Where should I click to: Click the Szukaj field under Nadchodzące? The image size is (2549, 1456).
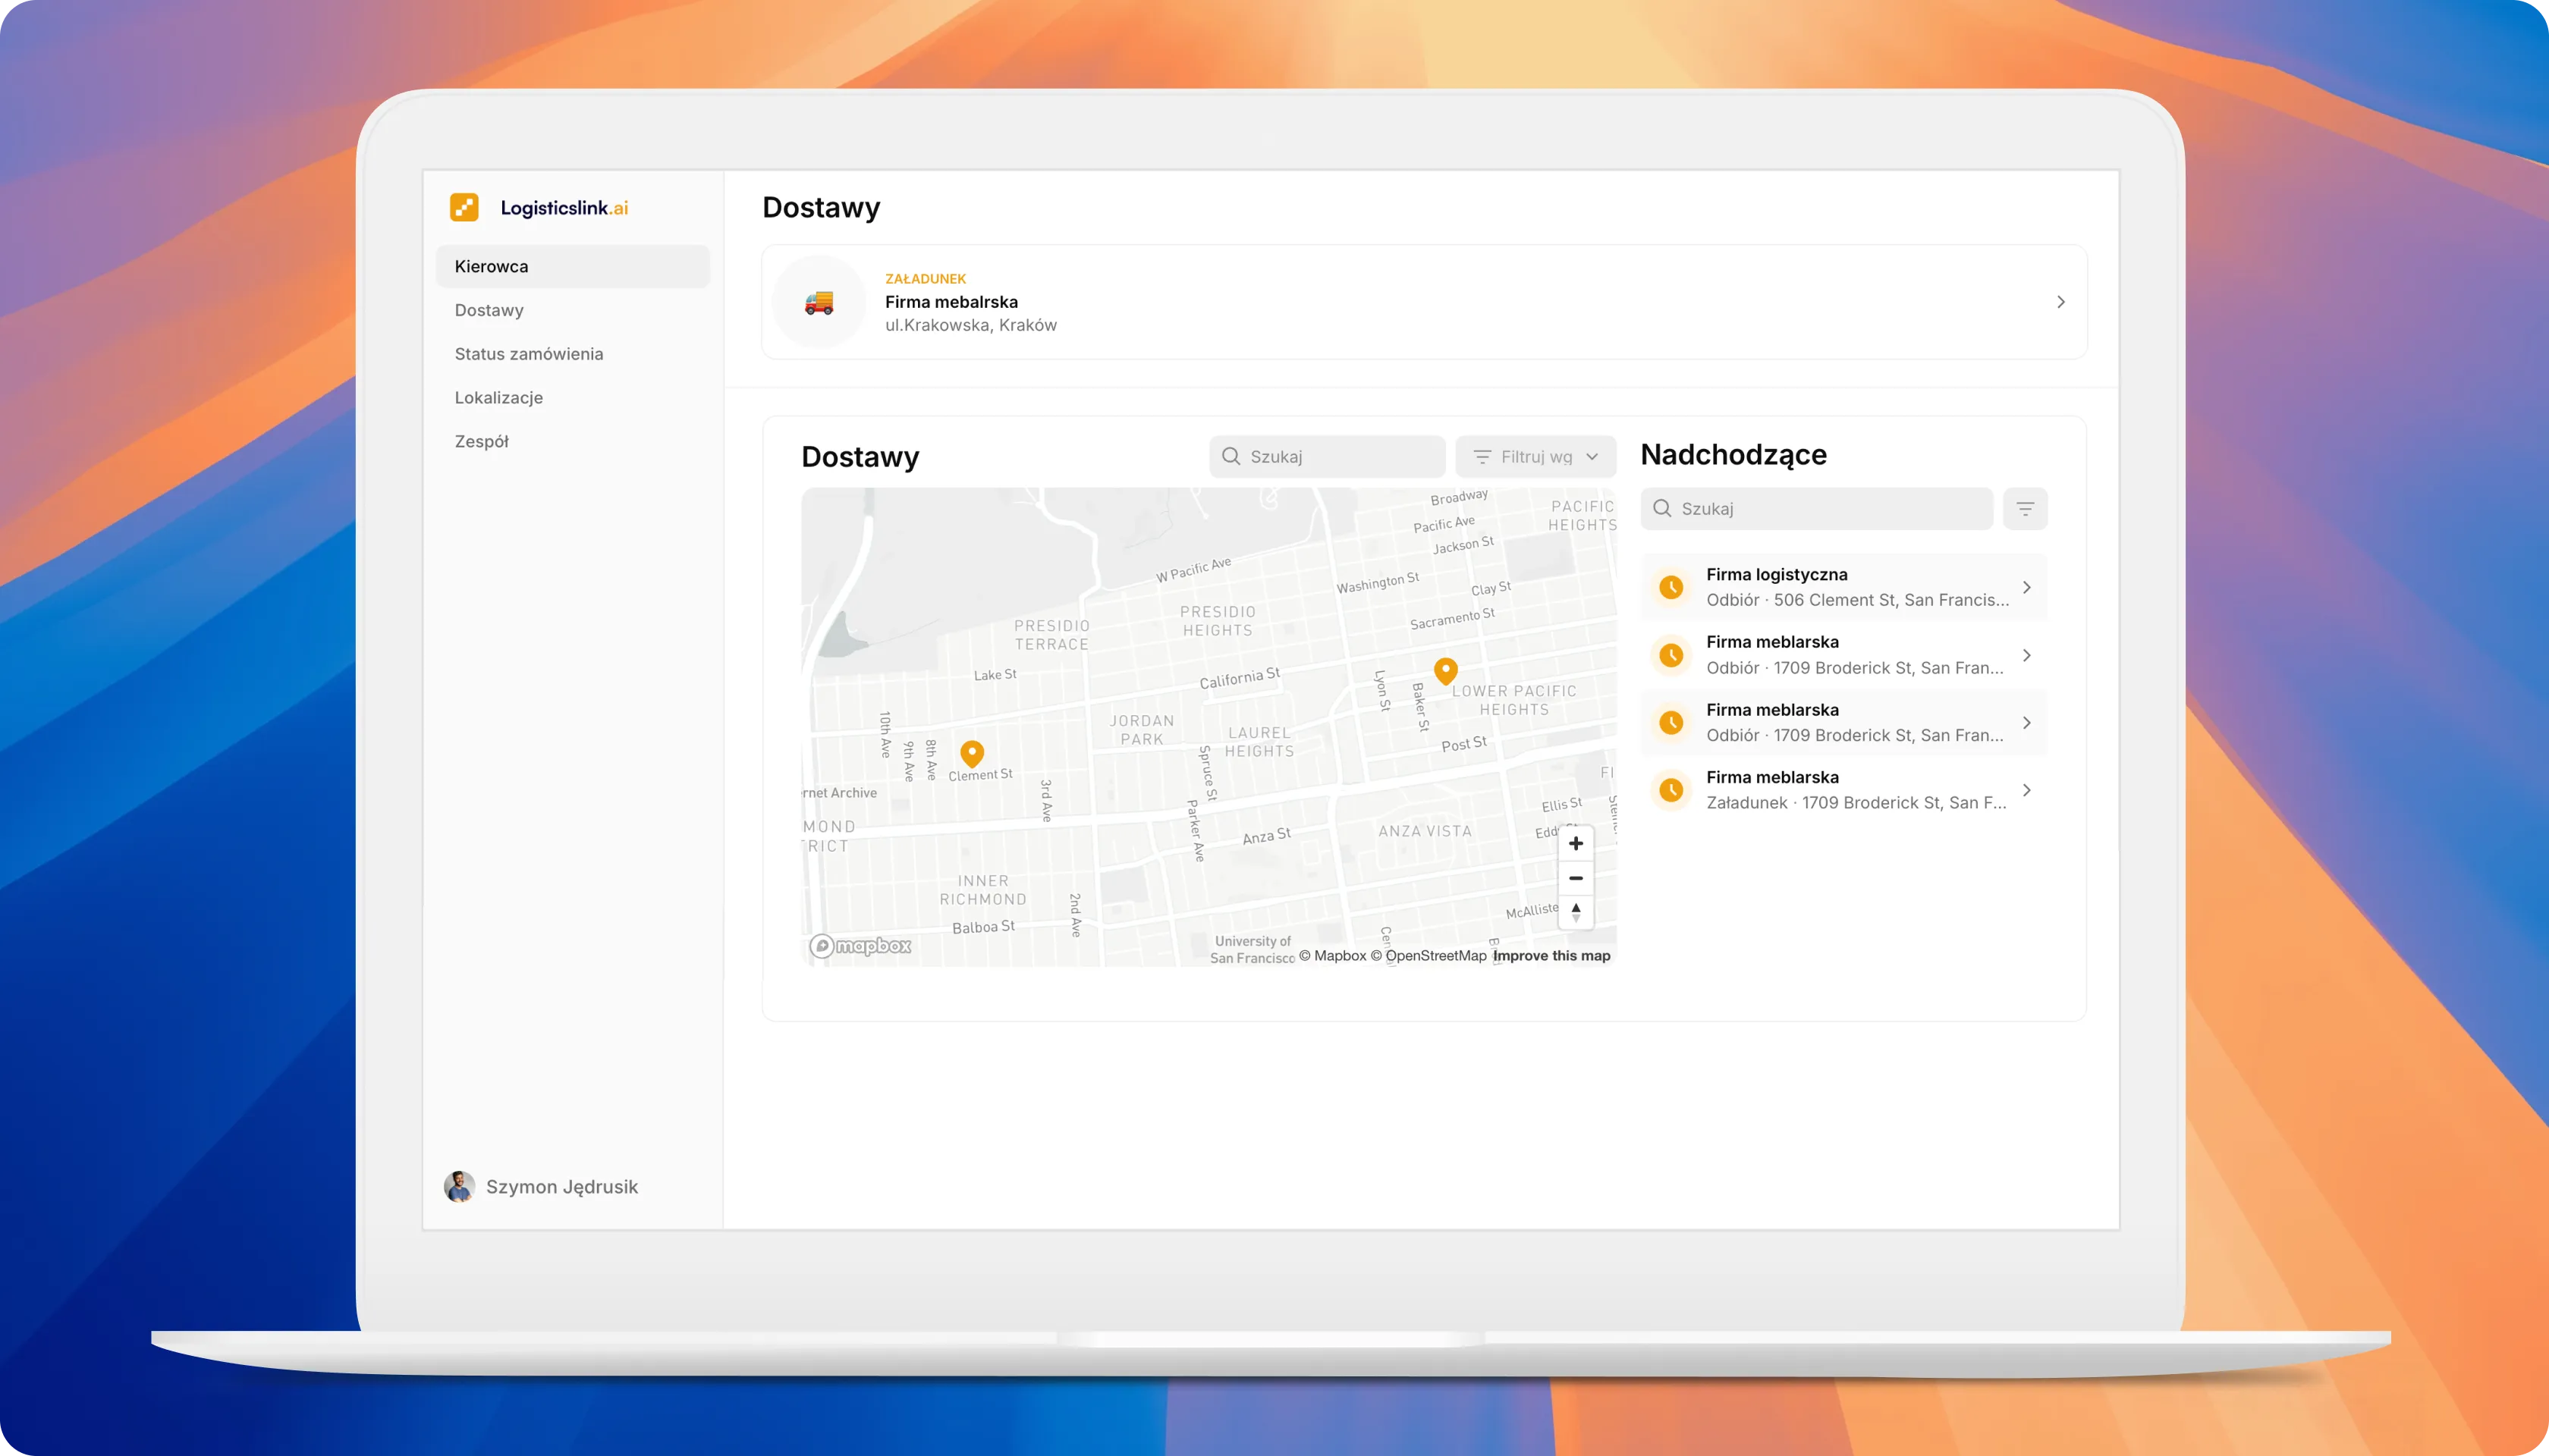1817,509
